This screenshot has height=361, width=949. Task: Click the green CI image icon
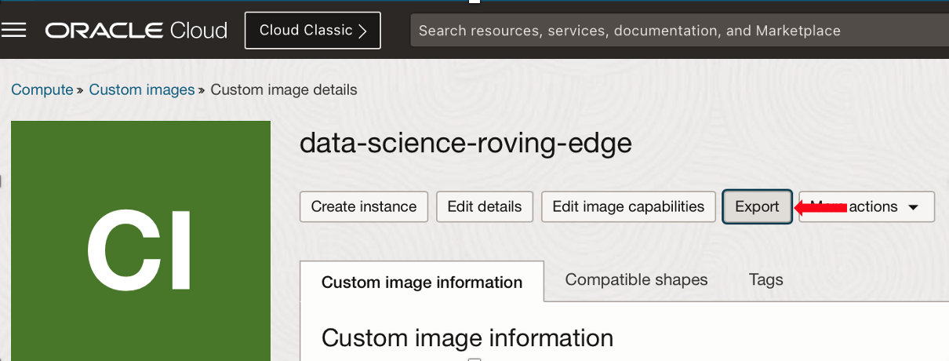[x=140, y=241]
